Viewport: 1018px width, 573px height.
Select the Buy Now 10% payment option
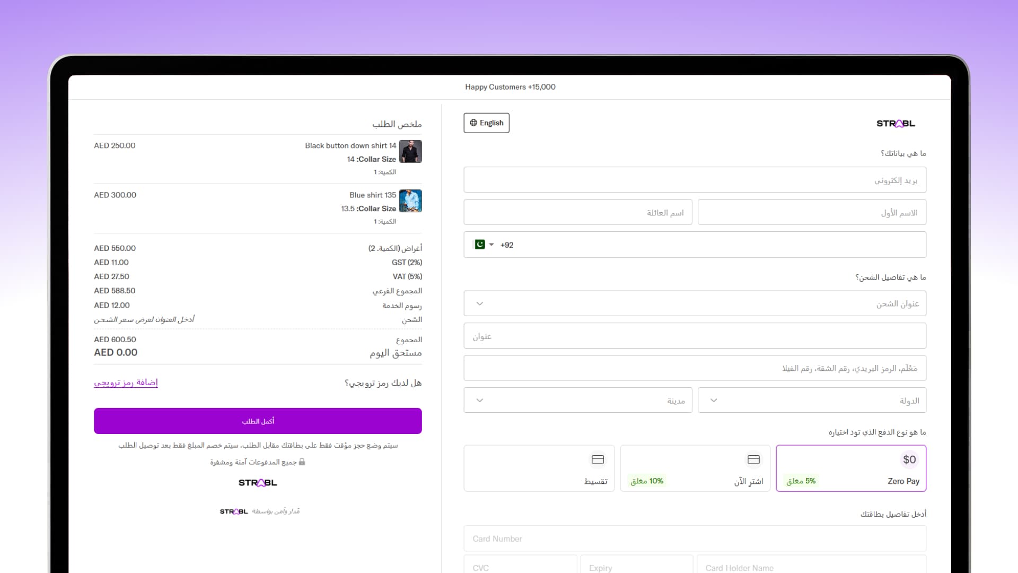(695, 468)
